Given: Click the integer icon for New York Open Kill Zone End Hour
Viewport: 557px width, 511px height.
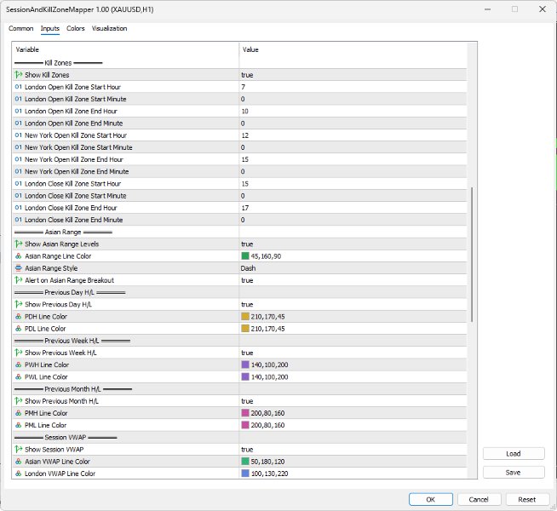Looking at the screenshot, I should coord(19,159).
